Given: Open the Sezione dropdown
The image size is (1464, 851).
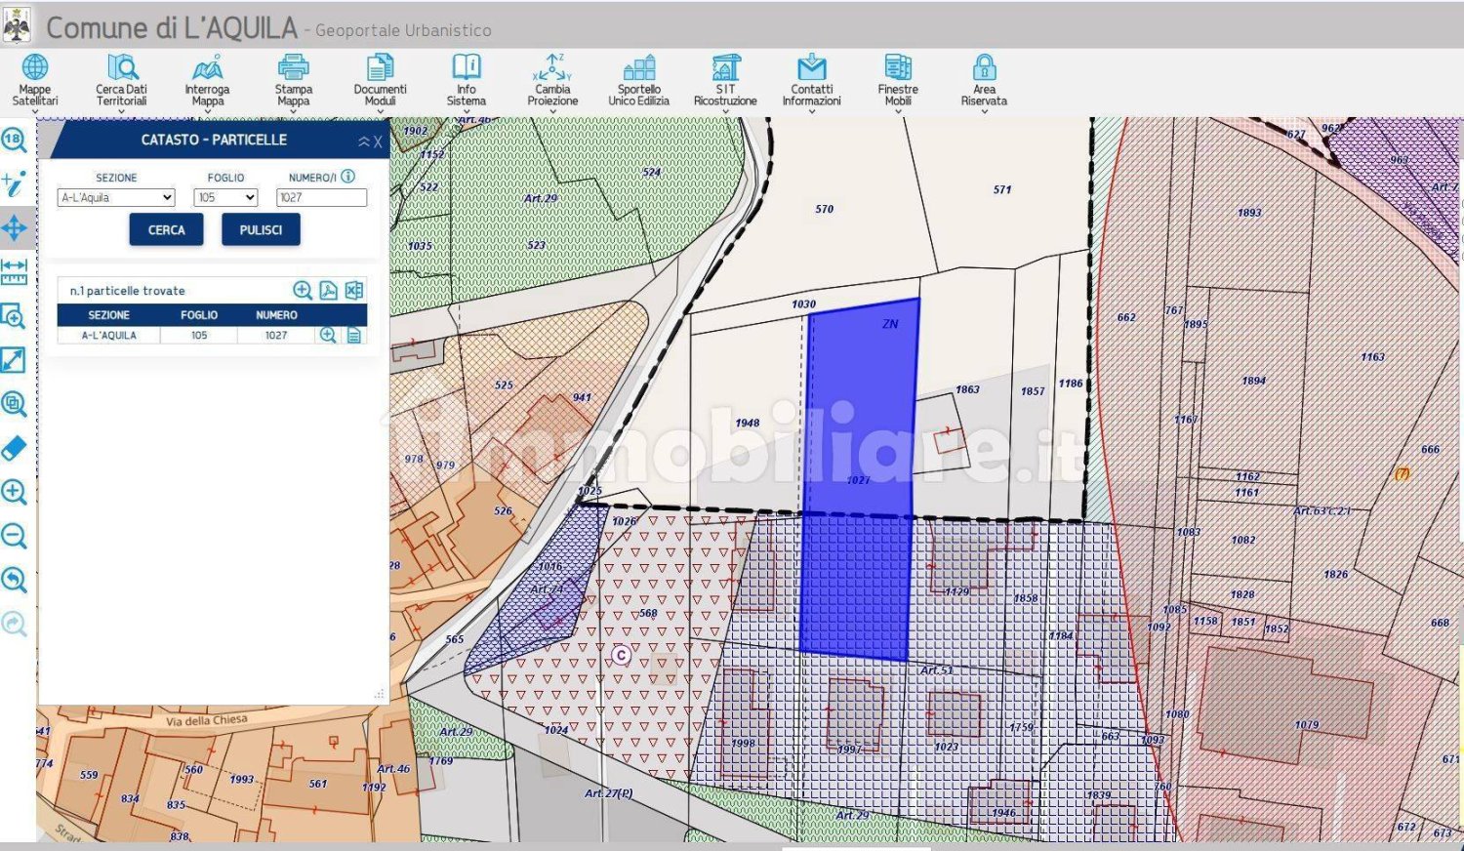Looking at the screenshot, I should 115,197.
